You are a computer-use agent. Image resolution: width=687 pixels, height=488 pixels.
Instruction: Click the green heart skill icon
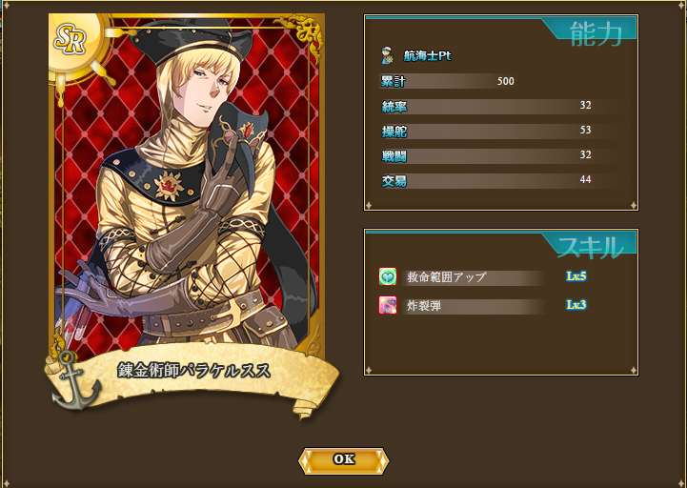(x=388, y=276)
